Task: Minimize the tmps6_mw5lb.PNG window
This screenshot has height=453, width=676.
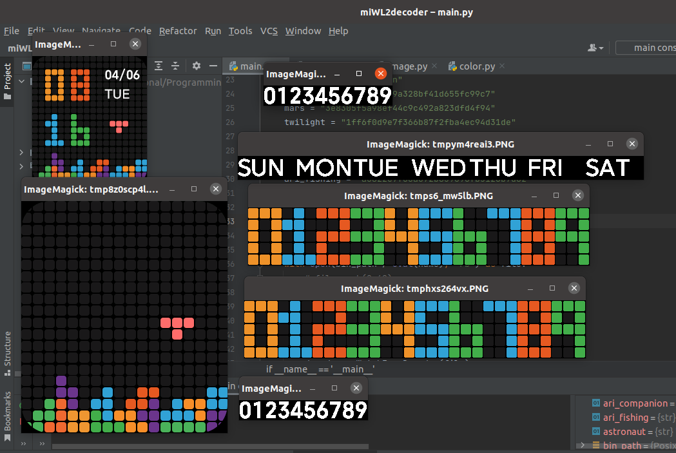Action: coord(534,196)
